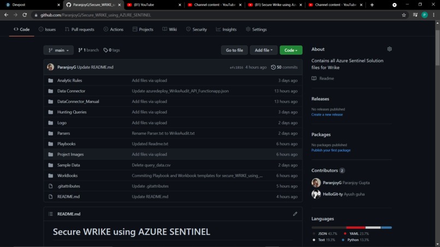Click the Go to file button
440x247 pixels.
(x=234, y=50)
